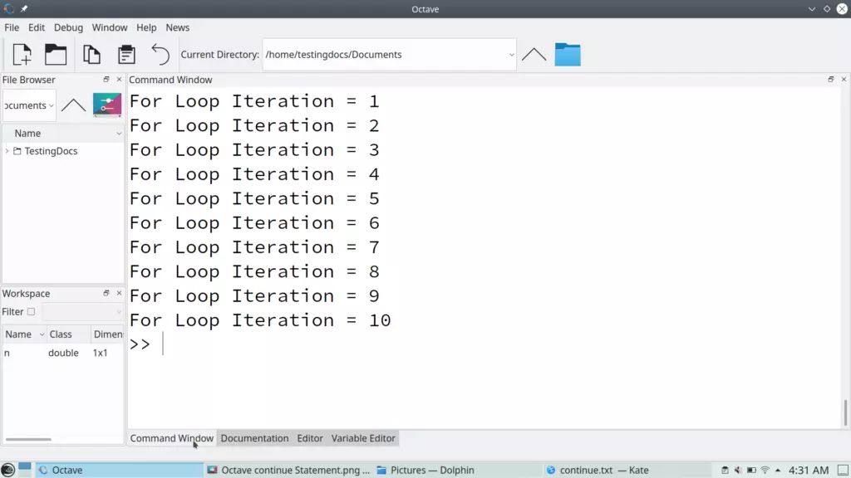Click the Workspace horizontal scrollbar
851x478 pixels.
[x=28, y=439]
